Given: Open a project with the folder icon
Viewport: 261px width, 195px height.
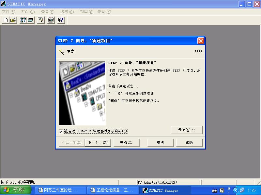Looking at the screenshot, I should pyautogui.click(x=13, y=20).
